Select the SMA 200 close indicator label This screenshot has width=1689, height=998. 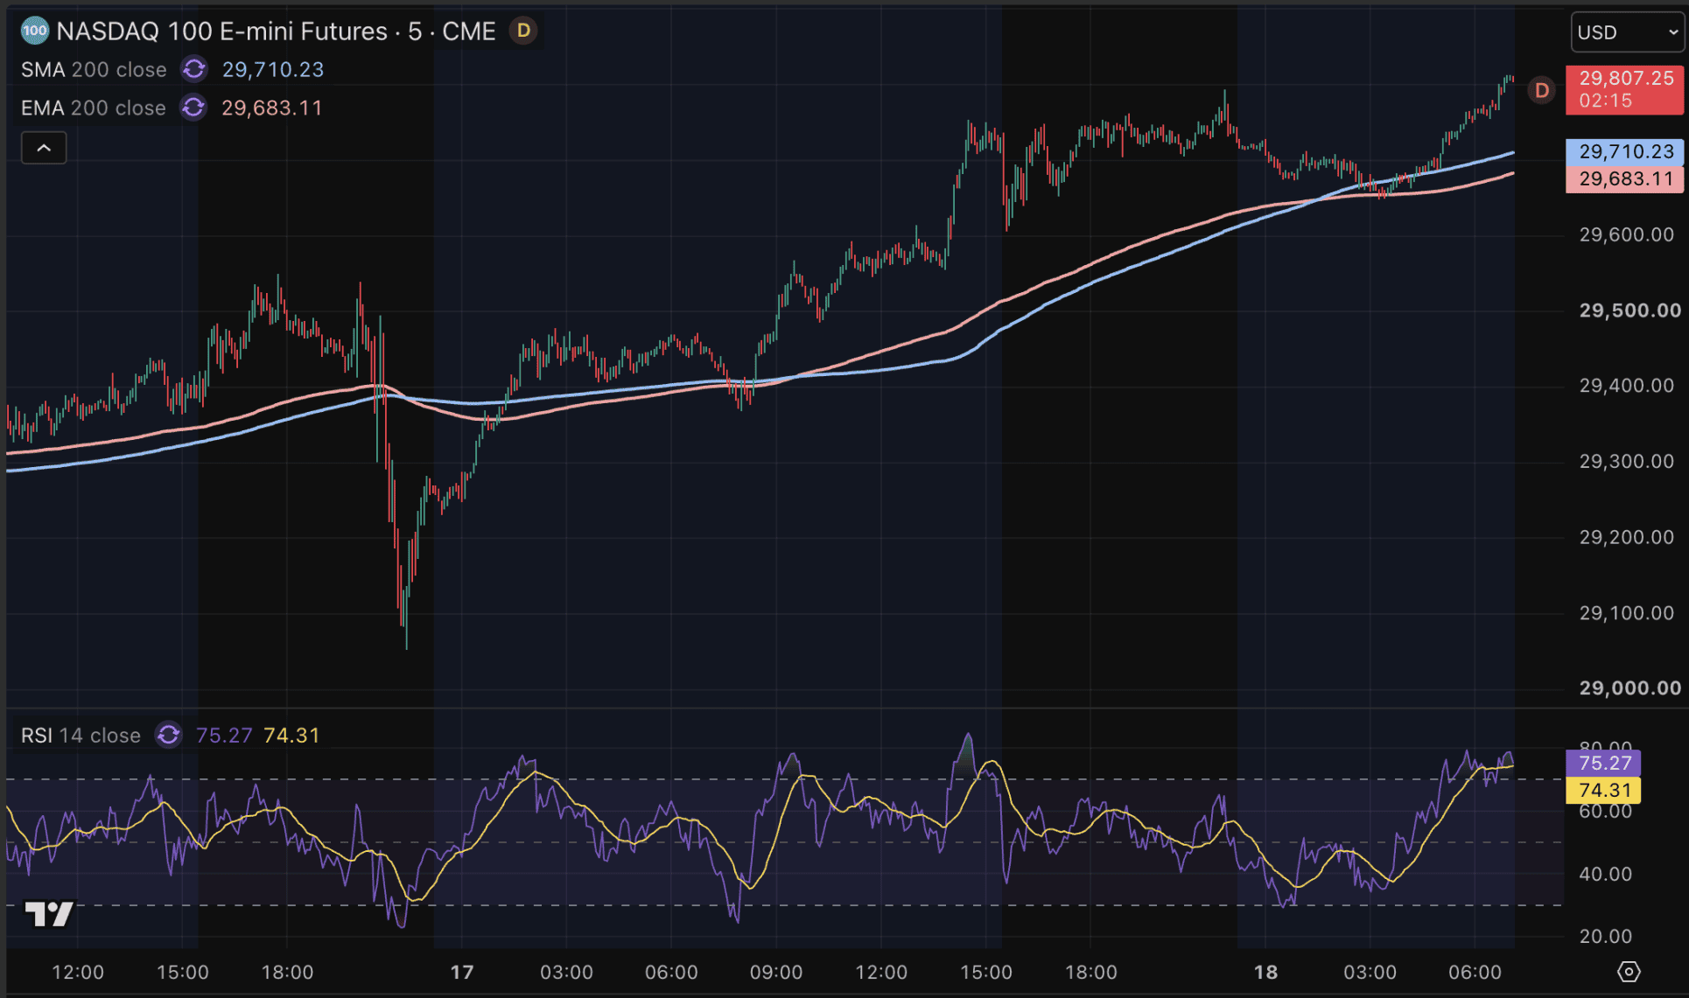click(x=94, y=70)
